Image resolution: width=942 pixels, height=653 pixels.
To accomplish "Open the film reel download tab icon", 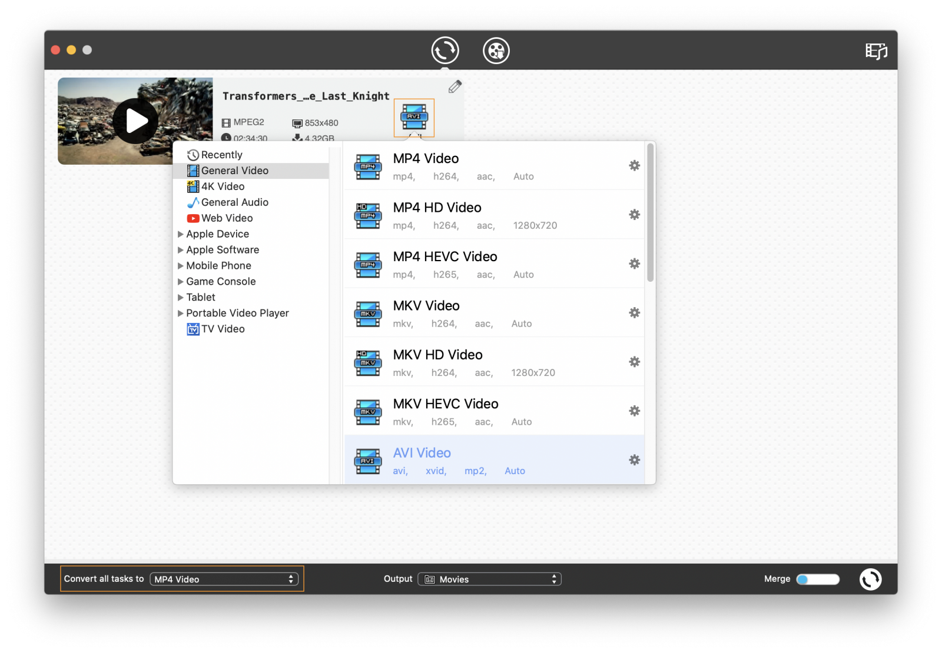I will (x=496, y=51).
